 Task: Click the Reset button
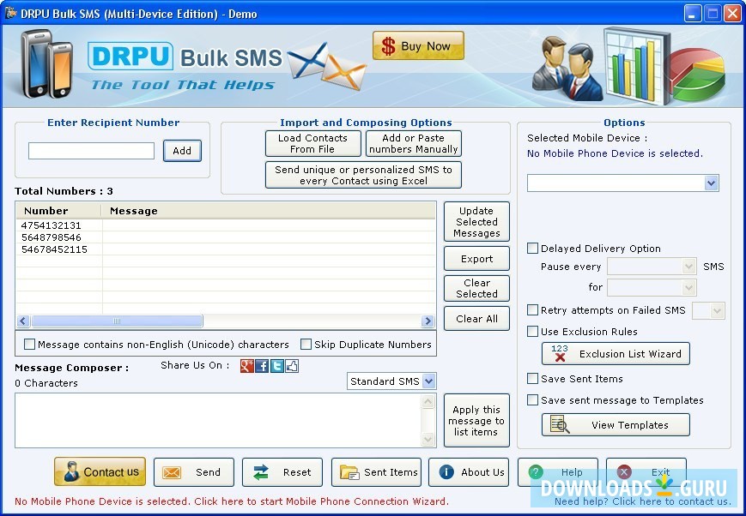(x=282, y=472)
